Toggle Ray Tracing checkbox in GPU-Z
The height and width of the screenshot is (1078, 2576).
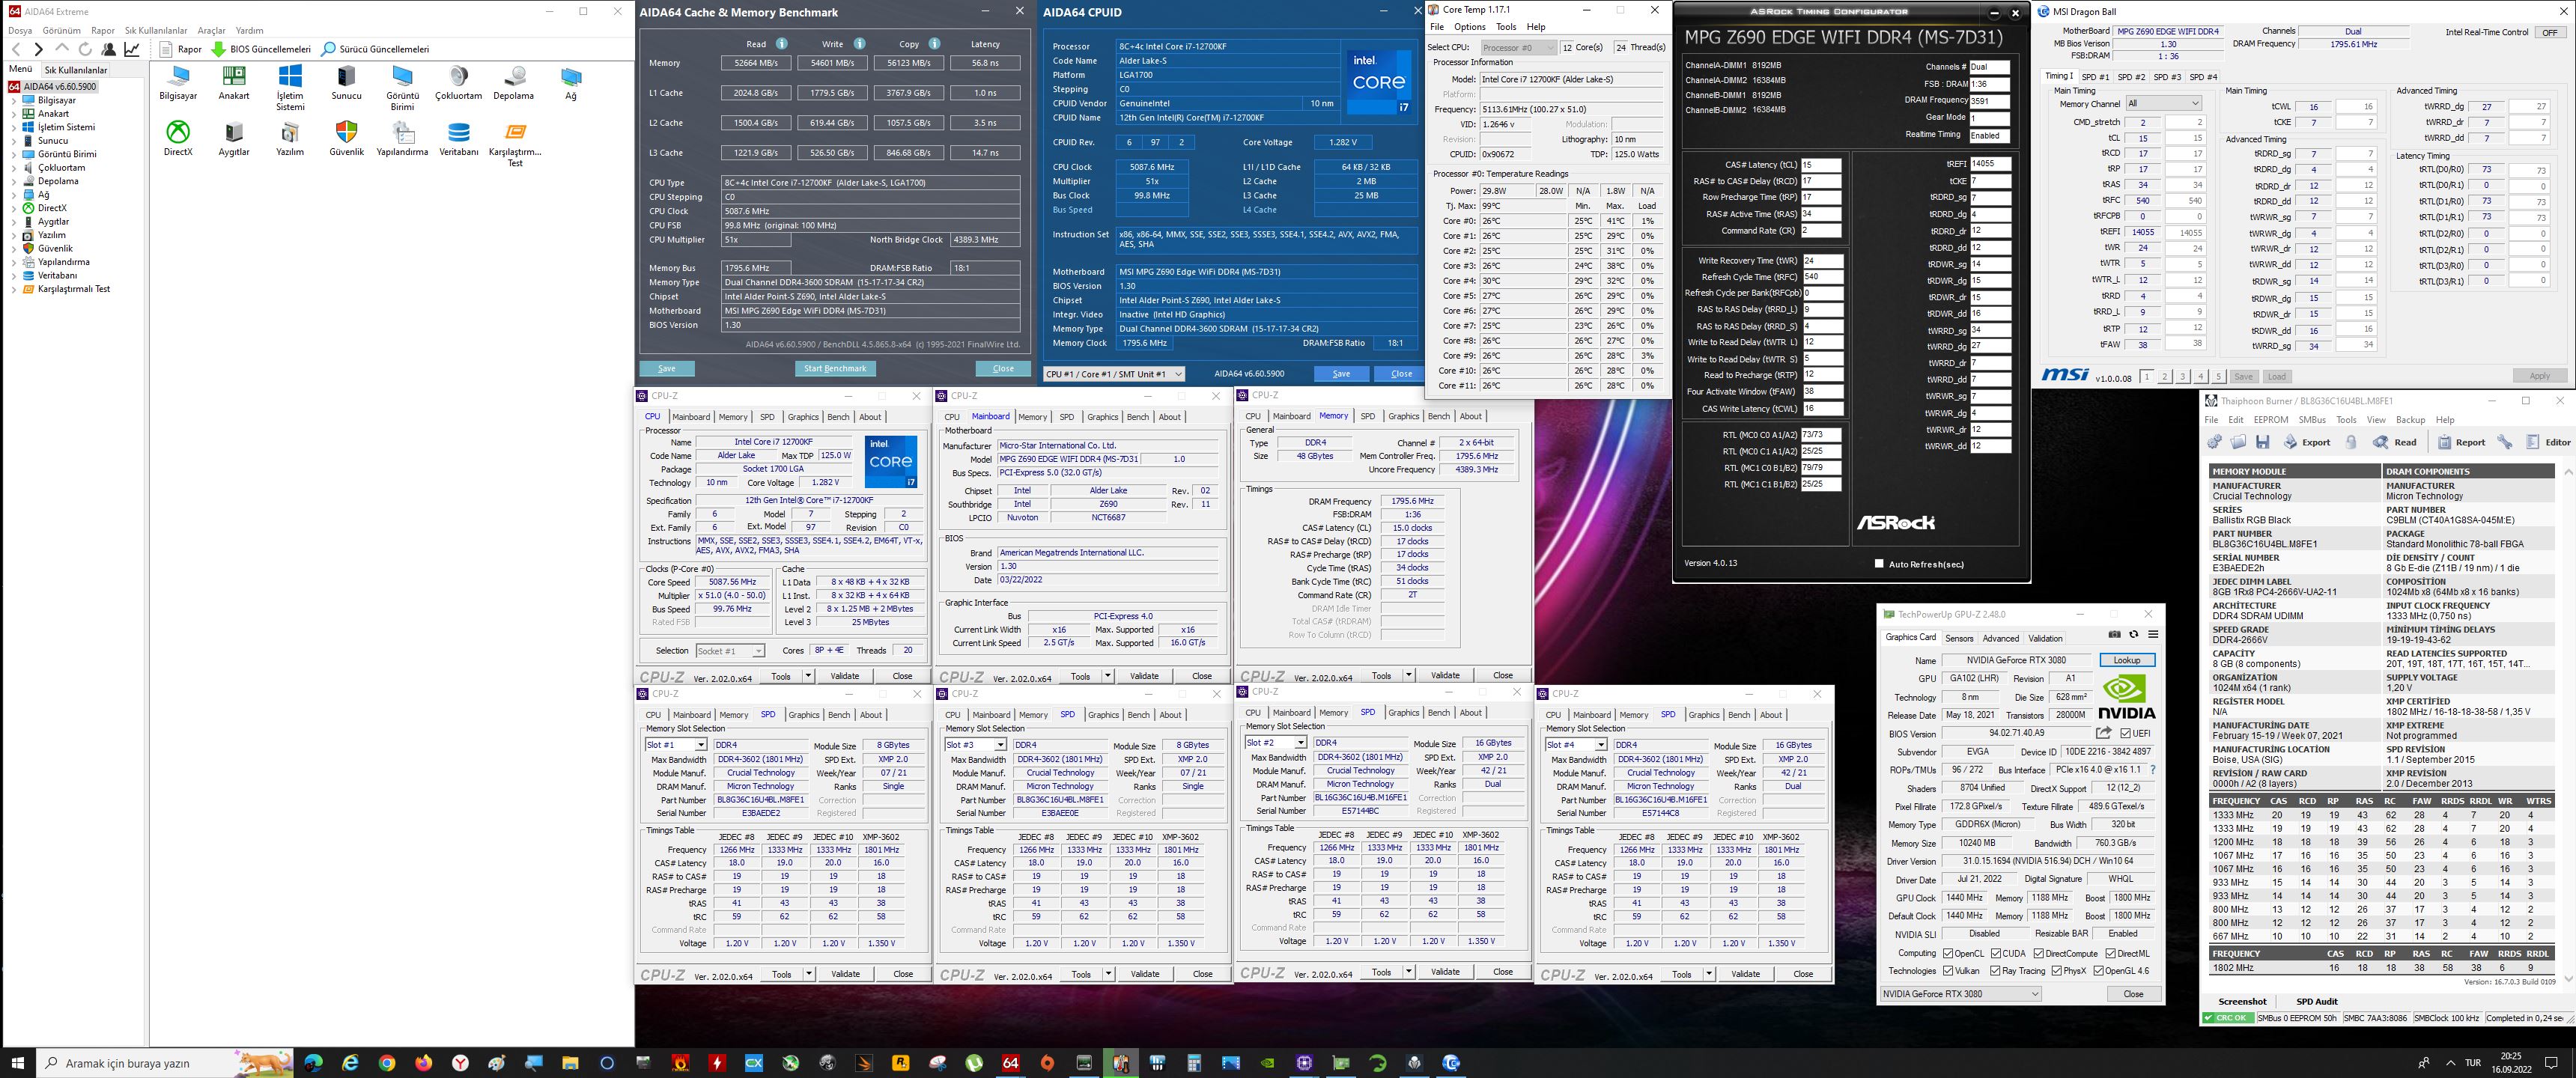(x=1996, y=970)
